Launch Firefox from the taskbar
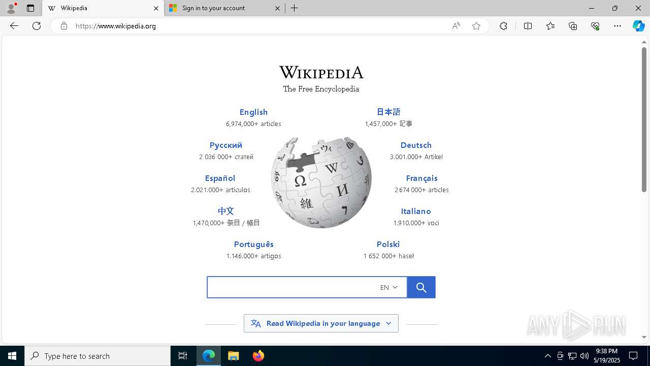Image resolution: width=650 pixels, height=366 pixels. tap(258, 356)
